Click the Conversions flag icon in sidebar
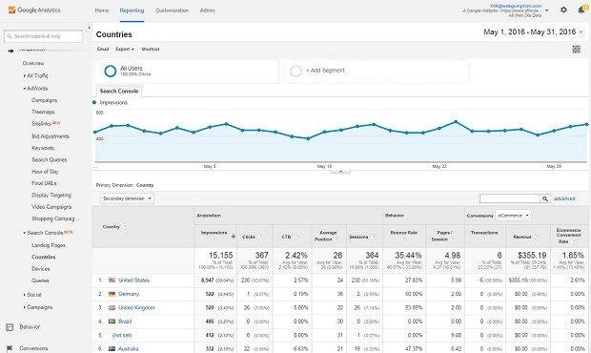Image resolution: width=591 pixels, height=353 pixels. coord(10,348)
